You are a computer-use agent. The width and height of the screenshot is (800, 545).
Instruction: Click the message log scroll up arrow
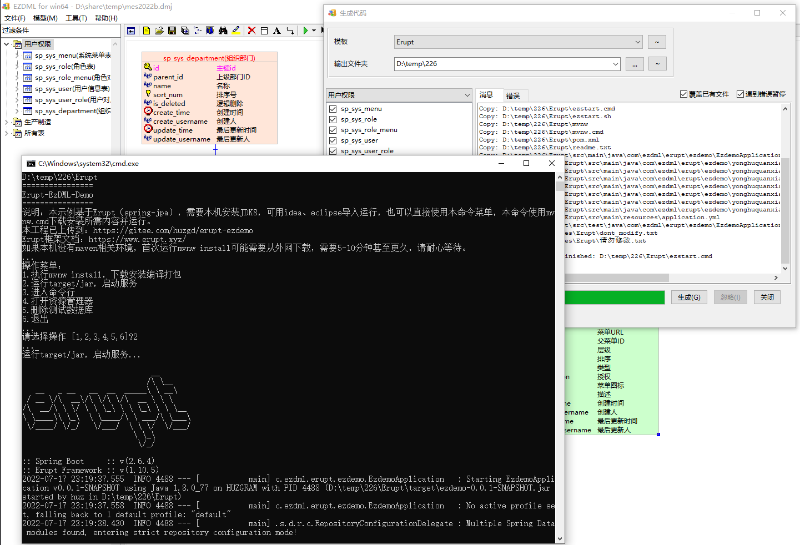tap(785, 109)
